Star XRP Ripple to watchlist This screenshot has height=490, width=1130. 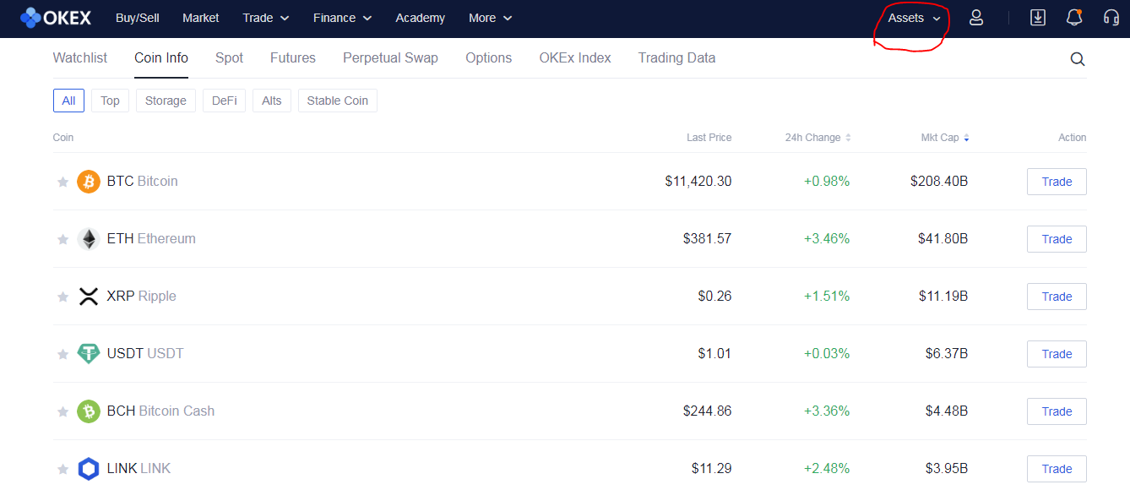(62, 297)
